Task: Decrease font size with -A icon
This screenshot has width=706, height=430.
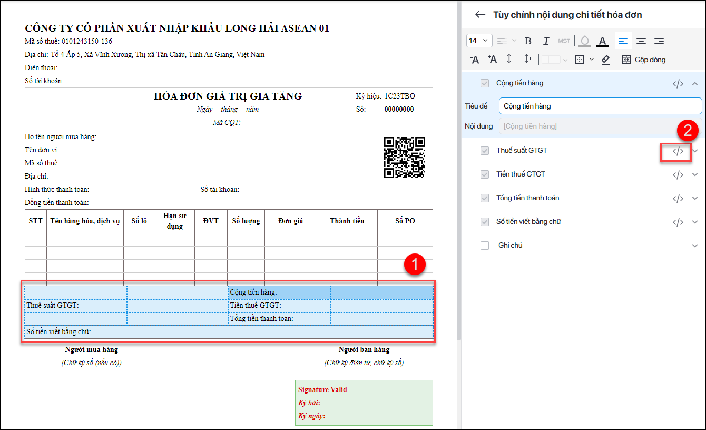Action: (x=474, y=60)
